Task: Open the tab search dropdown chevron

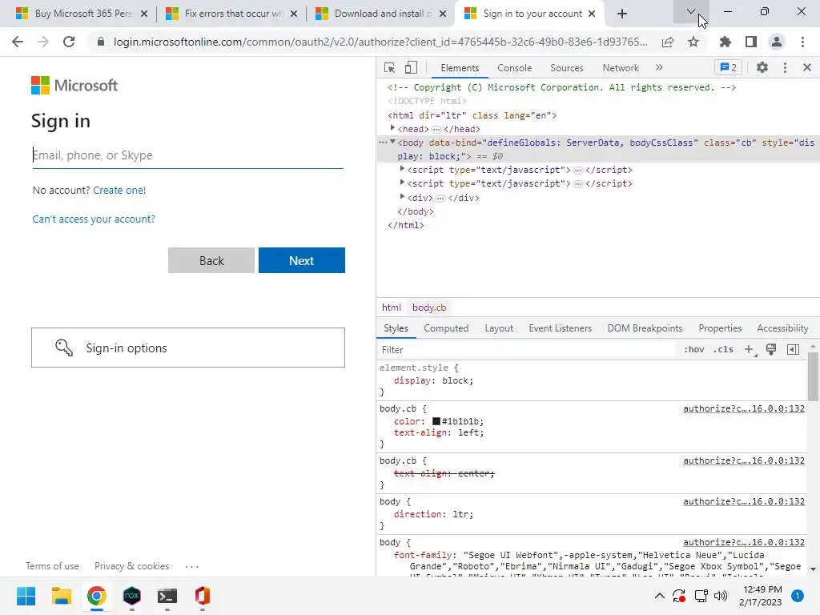Action: [691, 11]
